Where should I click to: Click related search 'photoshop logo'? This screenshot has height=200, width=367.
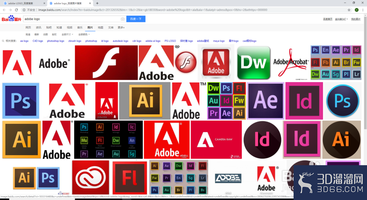tap(56, 41)
